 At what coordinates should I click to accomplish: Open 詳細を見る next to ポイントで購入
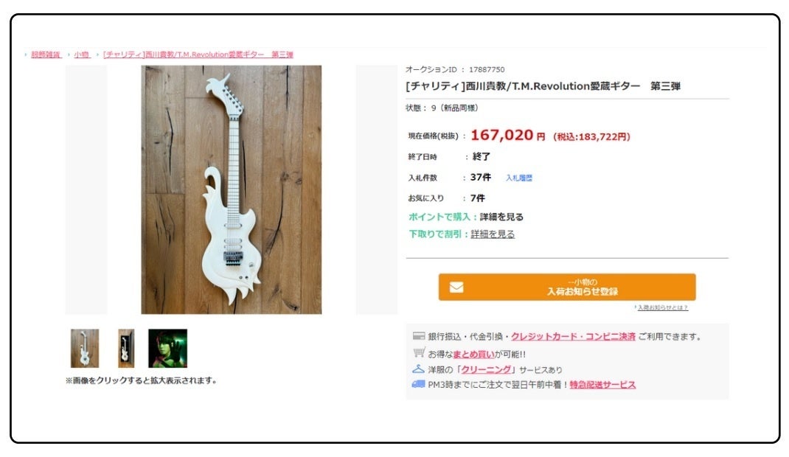pyautogui.click(x=501, y=217)
